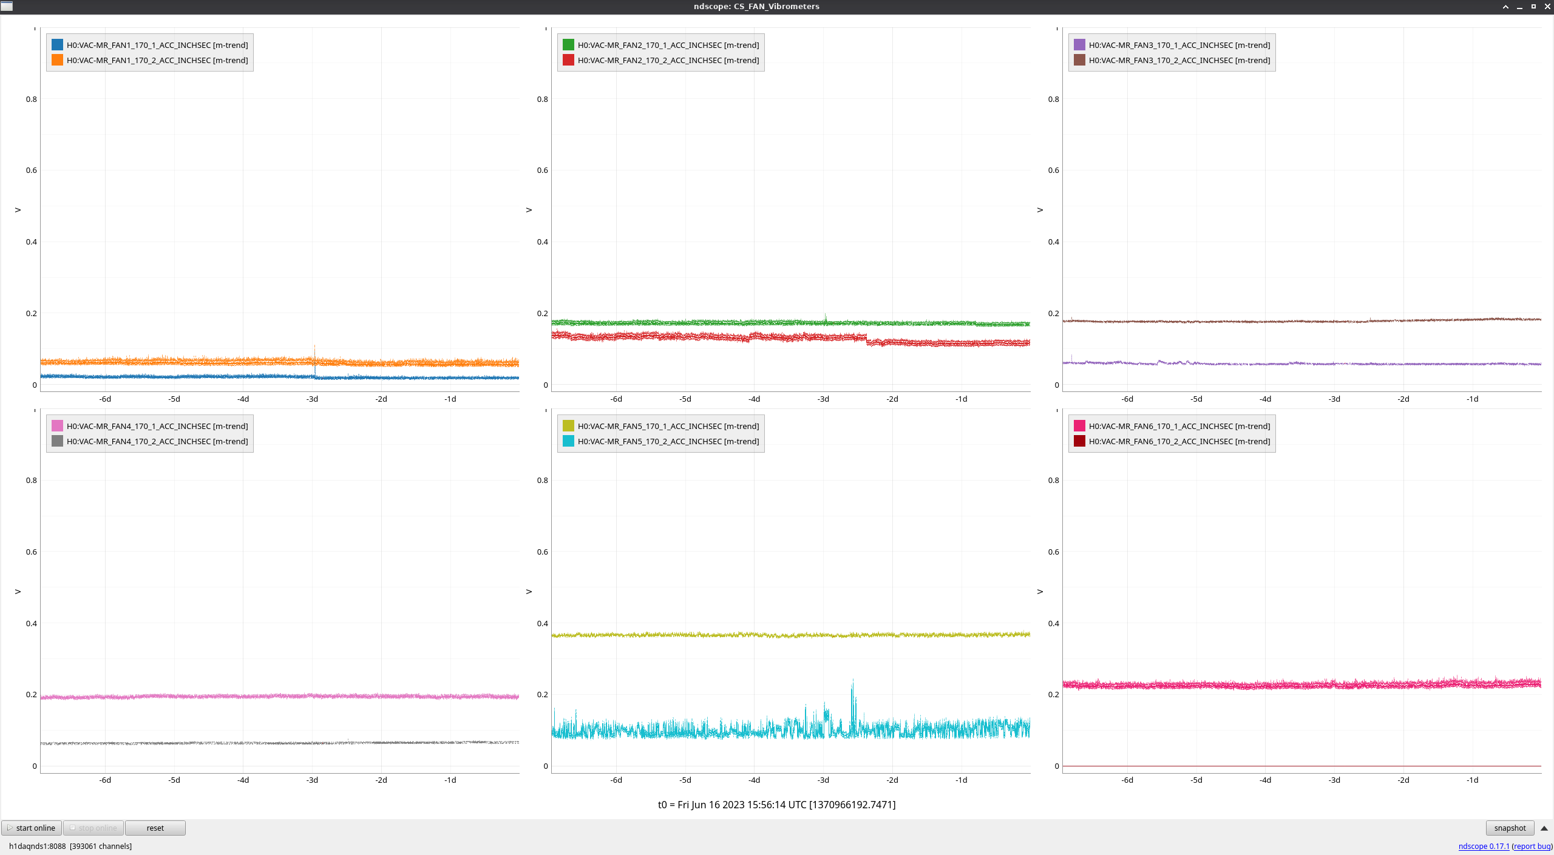The width and height of the screenshot is (1554, 855).
Task: Select FAN5_170_1_ACC_INCHSEC legend label
Action: point(668,426)
